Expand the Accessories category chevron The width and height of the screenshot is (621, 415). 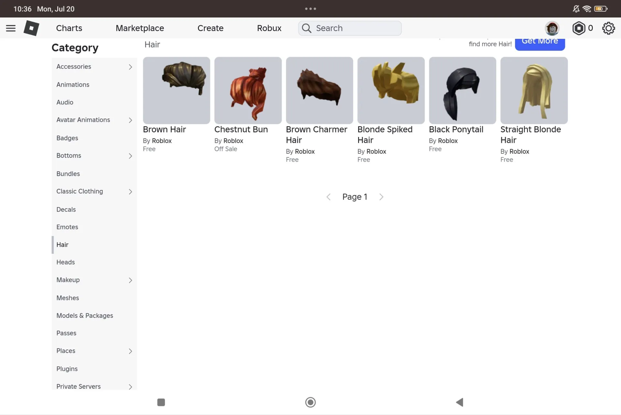click(x=130, y=67)
